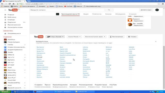The width and height of the screenshot is (165, 93).
Task: Open the GOAL EPIC subscription channel
Action: 12,75
